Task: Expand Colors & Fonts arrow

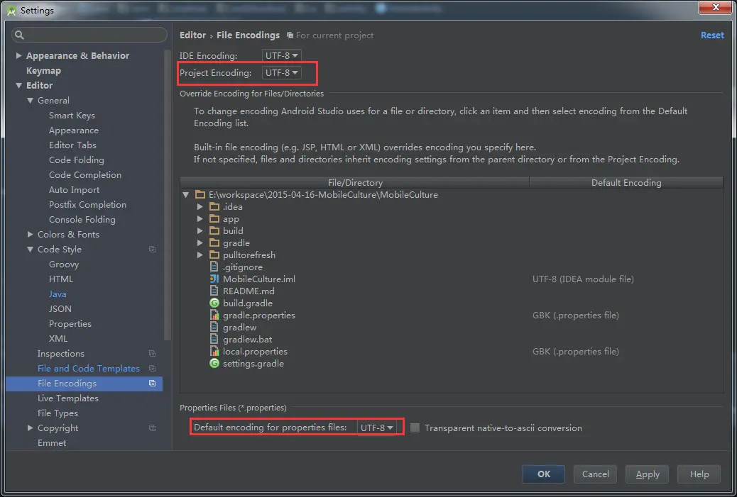Action: click(x=30, y=234)
